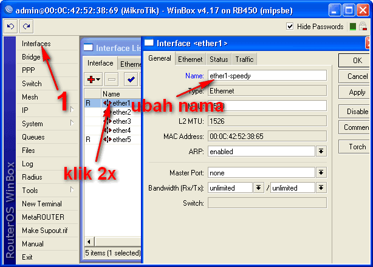
Task: Expand the IP submenu arrow
Action: click(x=72, y=109)
